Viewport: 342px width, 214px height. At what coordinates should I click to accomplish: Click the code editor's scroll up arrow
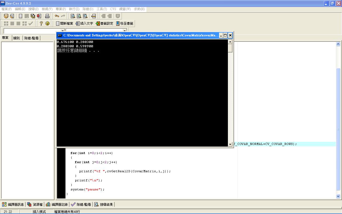(x=338, y=44)
